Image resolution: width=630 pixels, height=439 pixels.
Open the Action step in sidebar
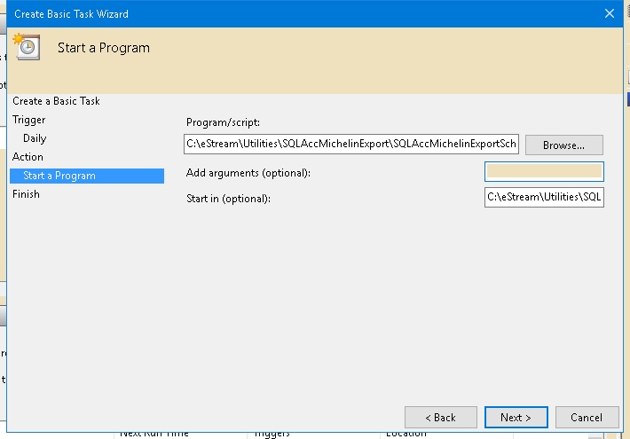(28, 157)
